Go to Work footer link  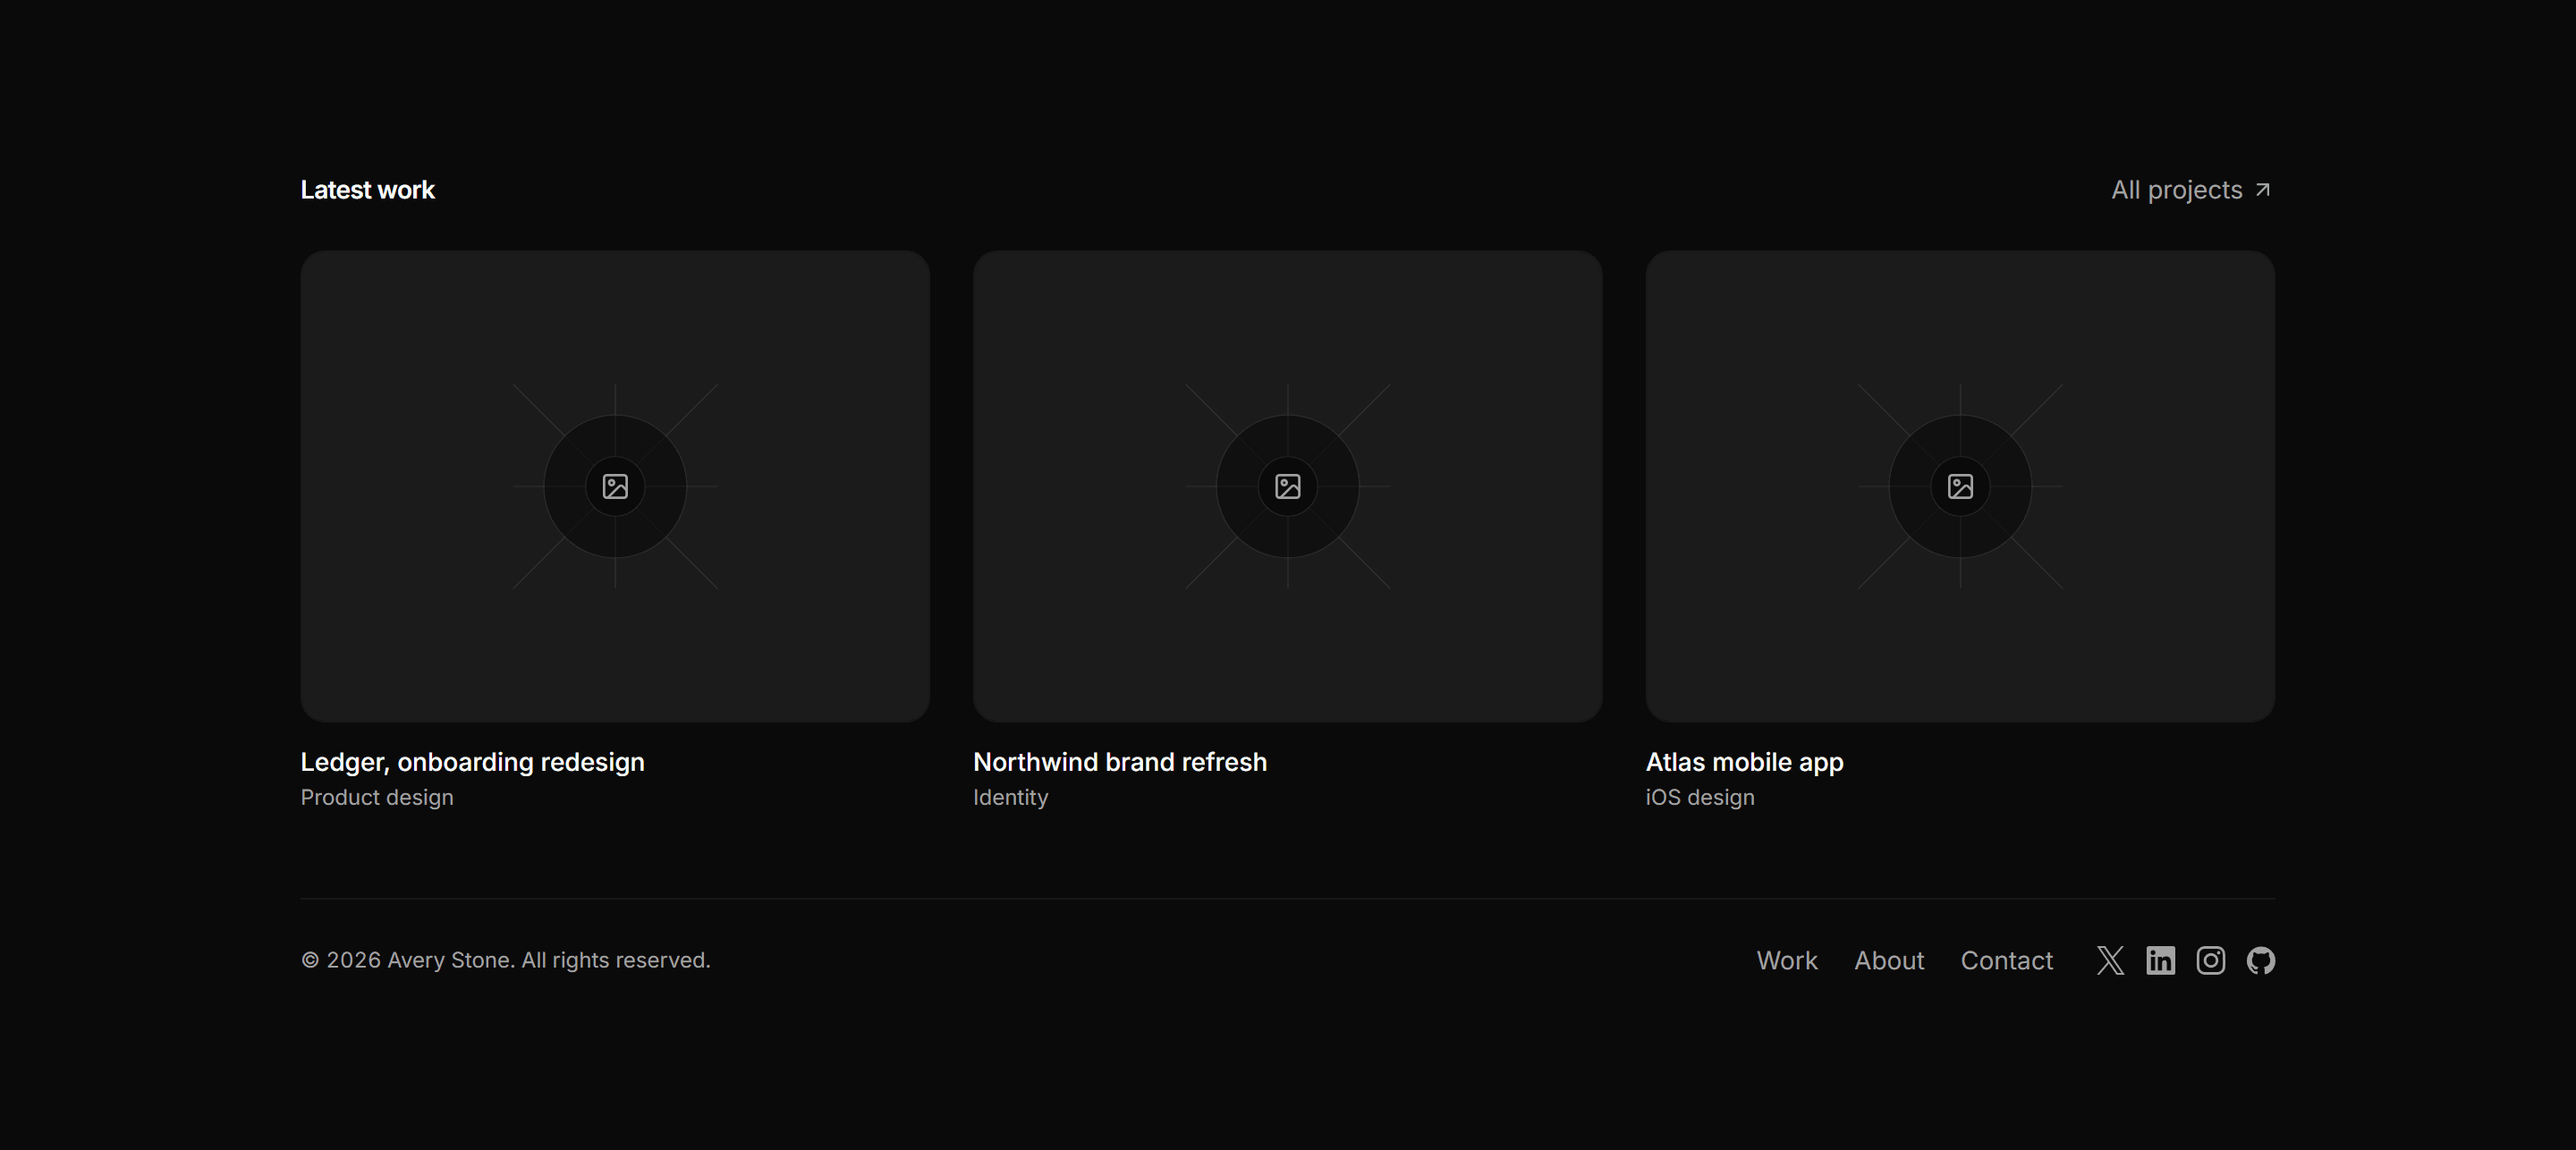[1787, 960]
